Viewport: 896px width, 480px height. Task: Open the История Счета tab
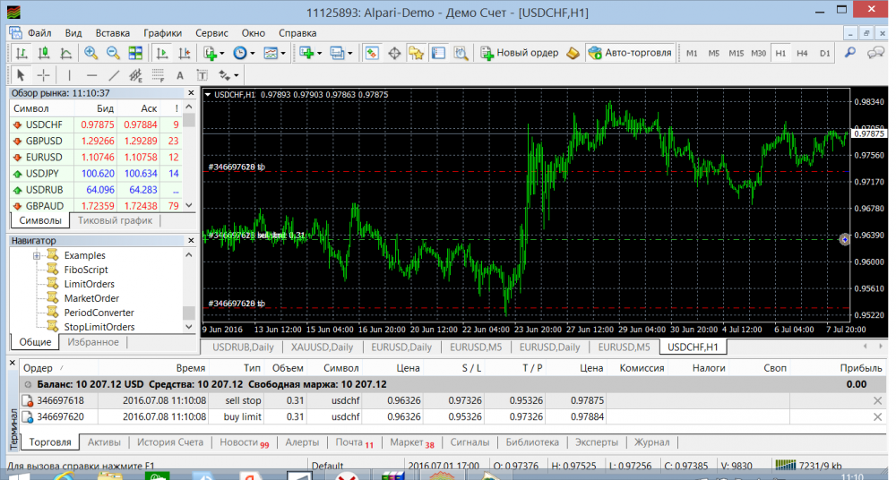tap(169, 442)
